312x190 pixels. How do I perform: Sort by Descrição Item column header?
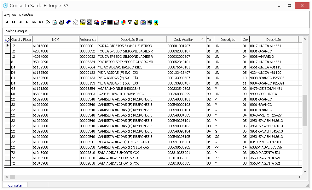[132, 40]
